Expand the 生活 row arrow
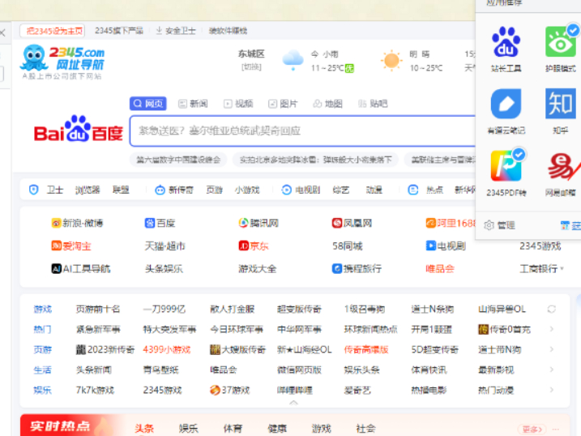 pyautogui.click(x=552, y=370)
